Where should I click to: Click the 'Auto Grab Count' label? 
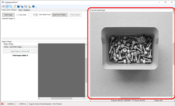tap(45, 15)
